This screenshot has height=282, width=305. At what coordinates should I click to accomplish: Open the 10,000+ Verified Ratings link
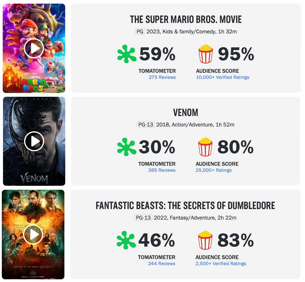tap(223, 77)
